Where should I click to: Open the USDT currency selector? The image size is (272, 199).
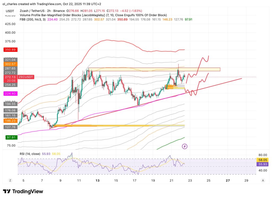(10, 11)
